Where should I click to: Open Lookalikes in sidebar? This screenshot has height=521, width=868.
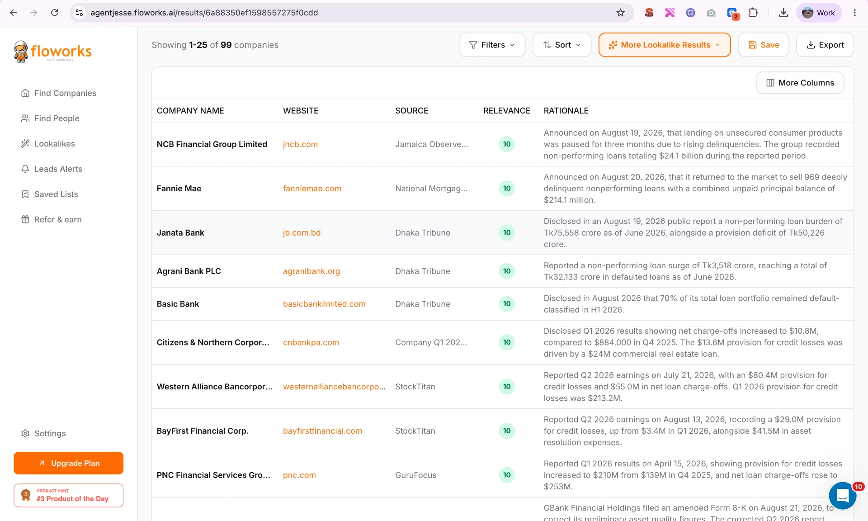pos(48,144)
